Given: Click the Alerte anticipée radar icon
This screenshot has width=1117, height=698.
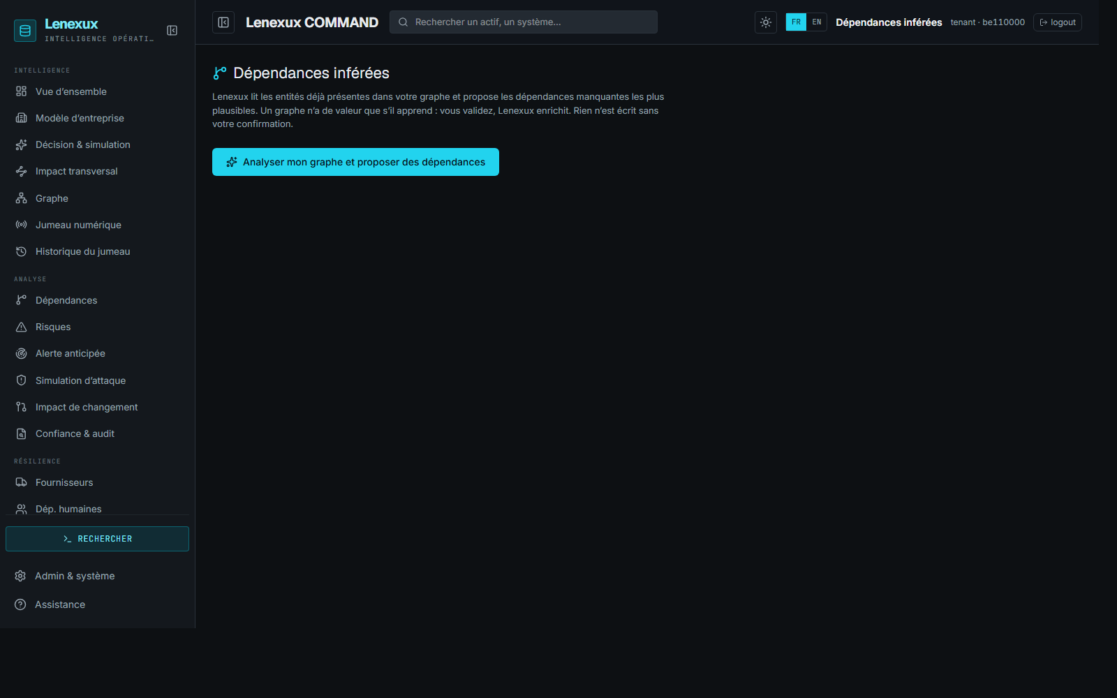Looking at the screenshot, I should pyautogui.click(x=22, y=353).
